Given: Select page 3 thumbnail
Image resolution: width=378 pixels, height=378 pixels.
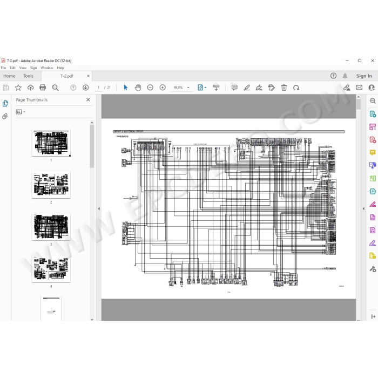Looking at the screenshot, I should pyautogui.click(x=51, y=227).
